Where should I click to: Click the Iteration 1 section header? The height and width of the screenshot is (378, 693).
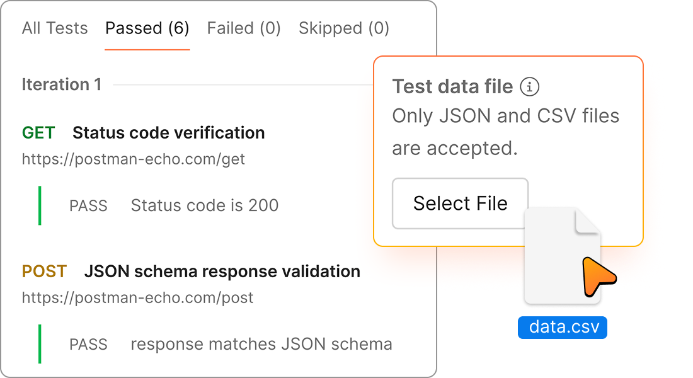[62, 84]
